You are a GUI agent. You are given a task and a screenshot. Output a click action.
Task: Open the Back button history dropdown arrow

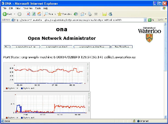coord(14,14)
